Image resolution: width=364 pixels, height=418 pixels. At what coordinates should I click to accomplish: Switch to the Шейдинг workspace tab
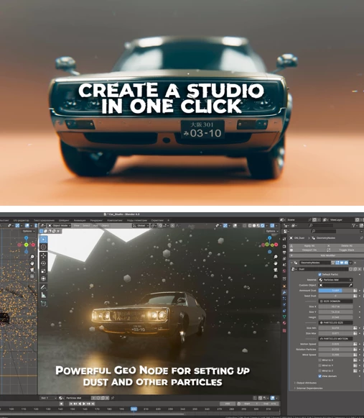pos(64,220)
